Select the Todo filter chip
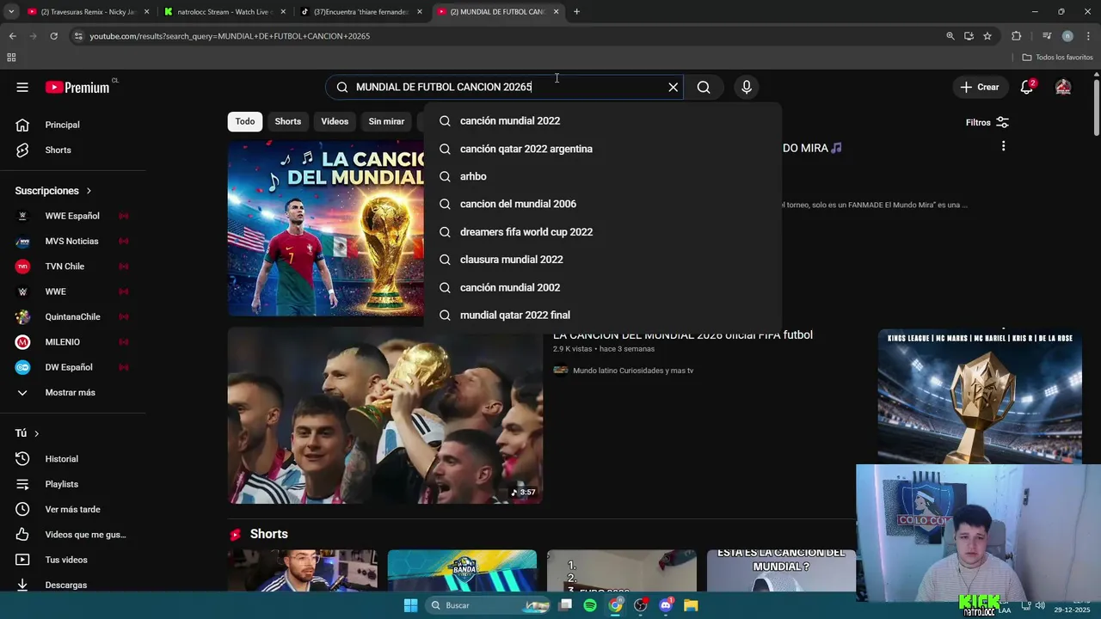1101x619 pixels. pos(245,121)
